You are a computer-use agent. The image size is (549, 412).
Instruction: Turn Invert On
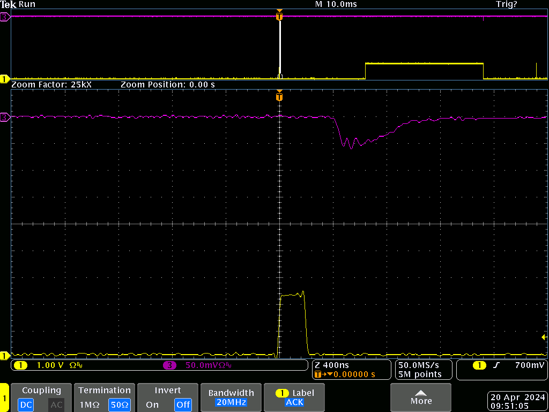click(x=152, y=404)
